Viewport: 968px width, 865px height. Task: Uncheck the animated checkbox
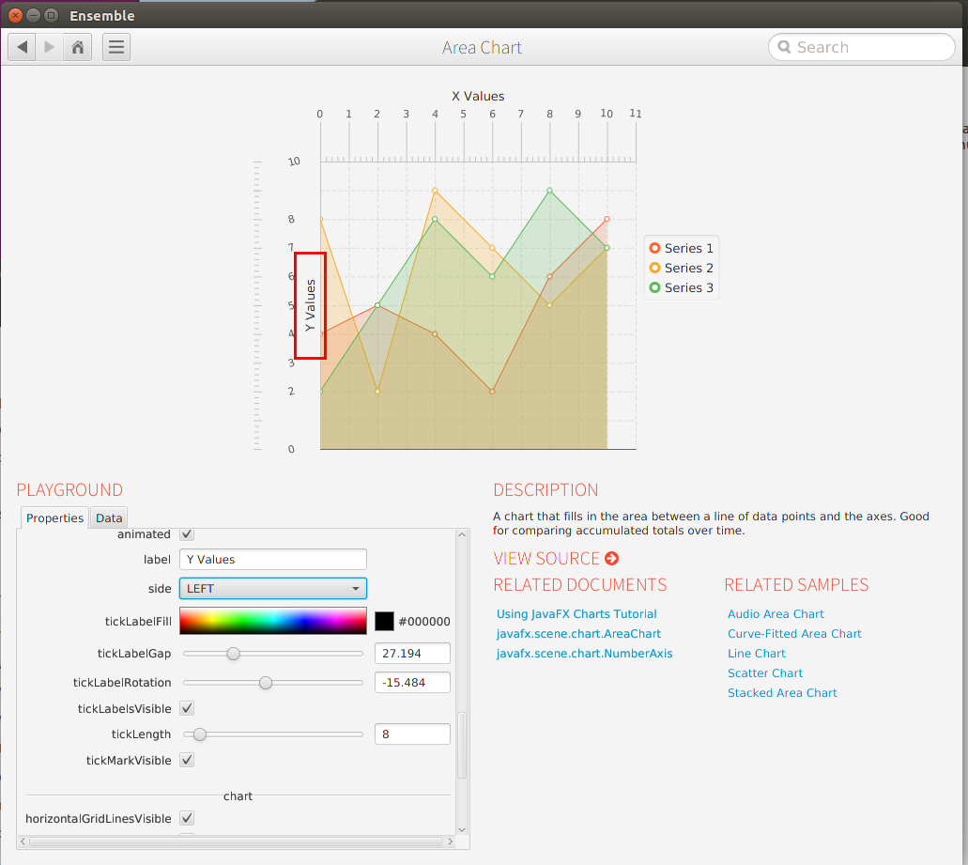[187, 534]
